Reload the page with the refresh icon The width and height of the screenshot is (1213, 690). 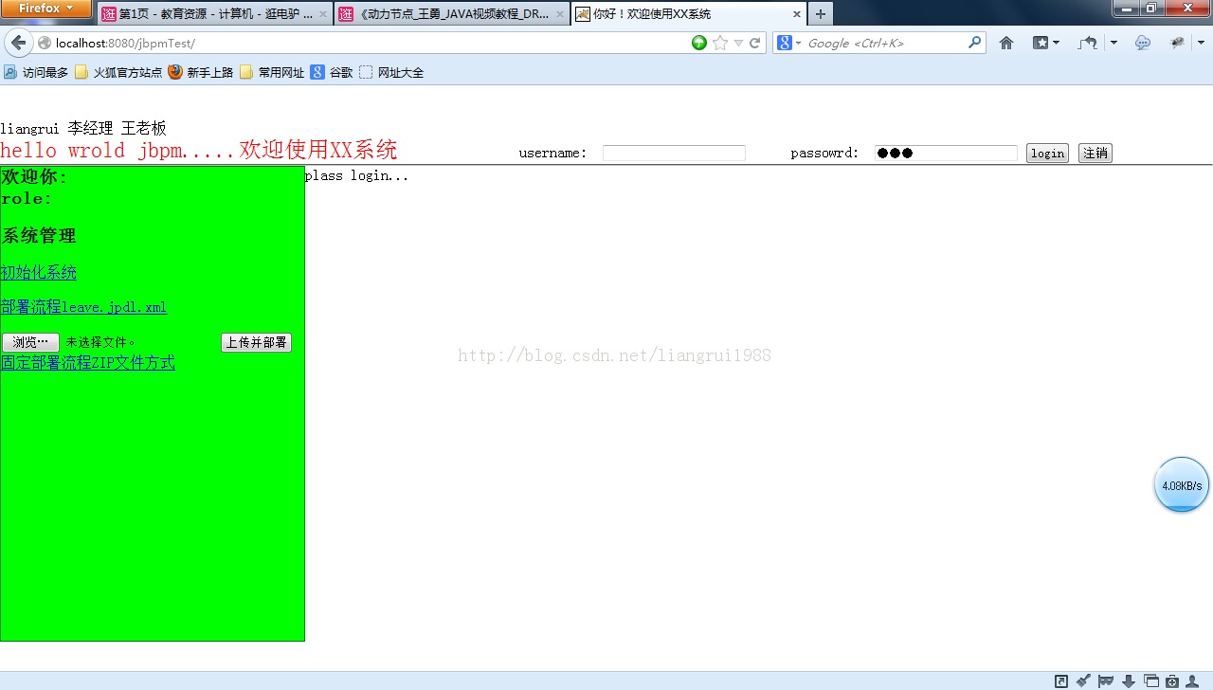pos(755,43)
